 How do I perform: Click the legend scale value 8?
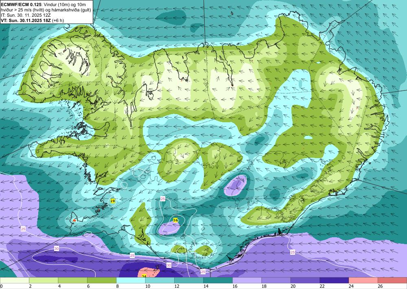[118, 287]
